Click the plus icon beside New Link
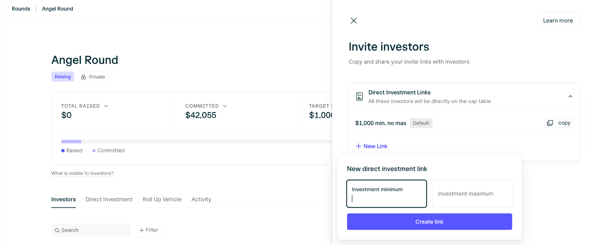591x245 pixels. (x=359, y=146)
